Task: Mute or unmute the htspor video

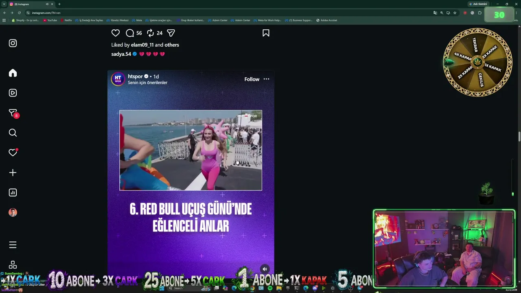Action: coord(265,269)
